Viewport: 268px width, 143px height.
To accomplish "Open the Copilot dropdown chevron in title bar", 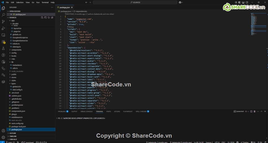I will tap(182, 2).
